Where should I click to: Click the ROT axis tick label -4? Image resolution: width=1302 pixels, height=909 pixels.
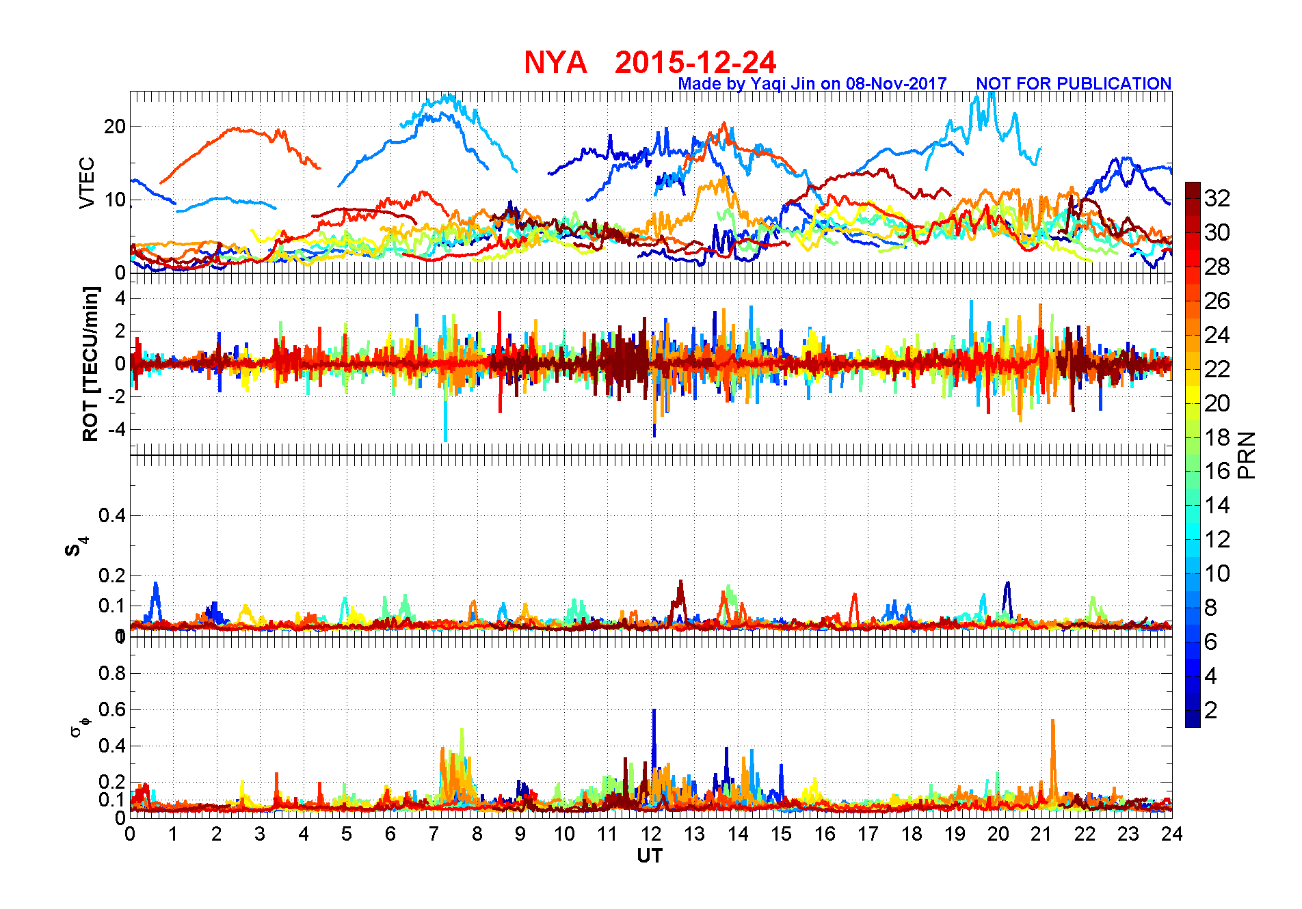click(x=116, y=429)
